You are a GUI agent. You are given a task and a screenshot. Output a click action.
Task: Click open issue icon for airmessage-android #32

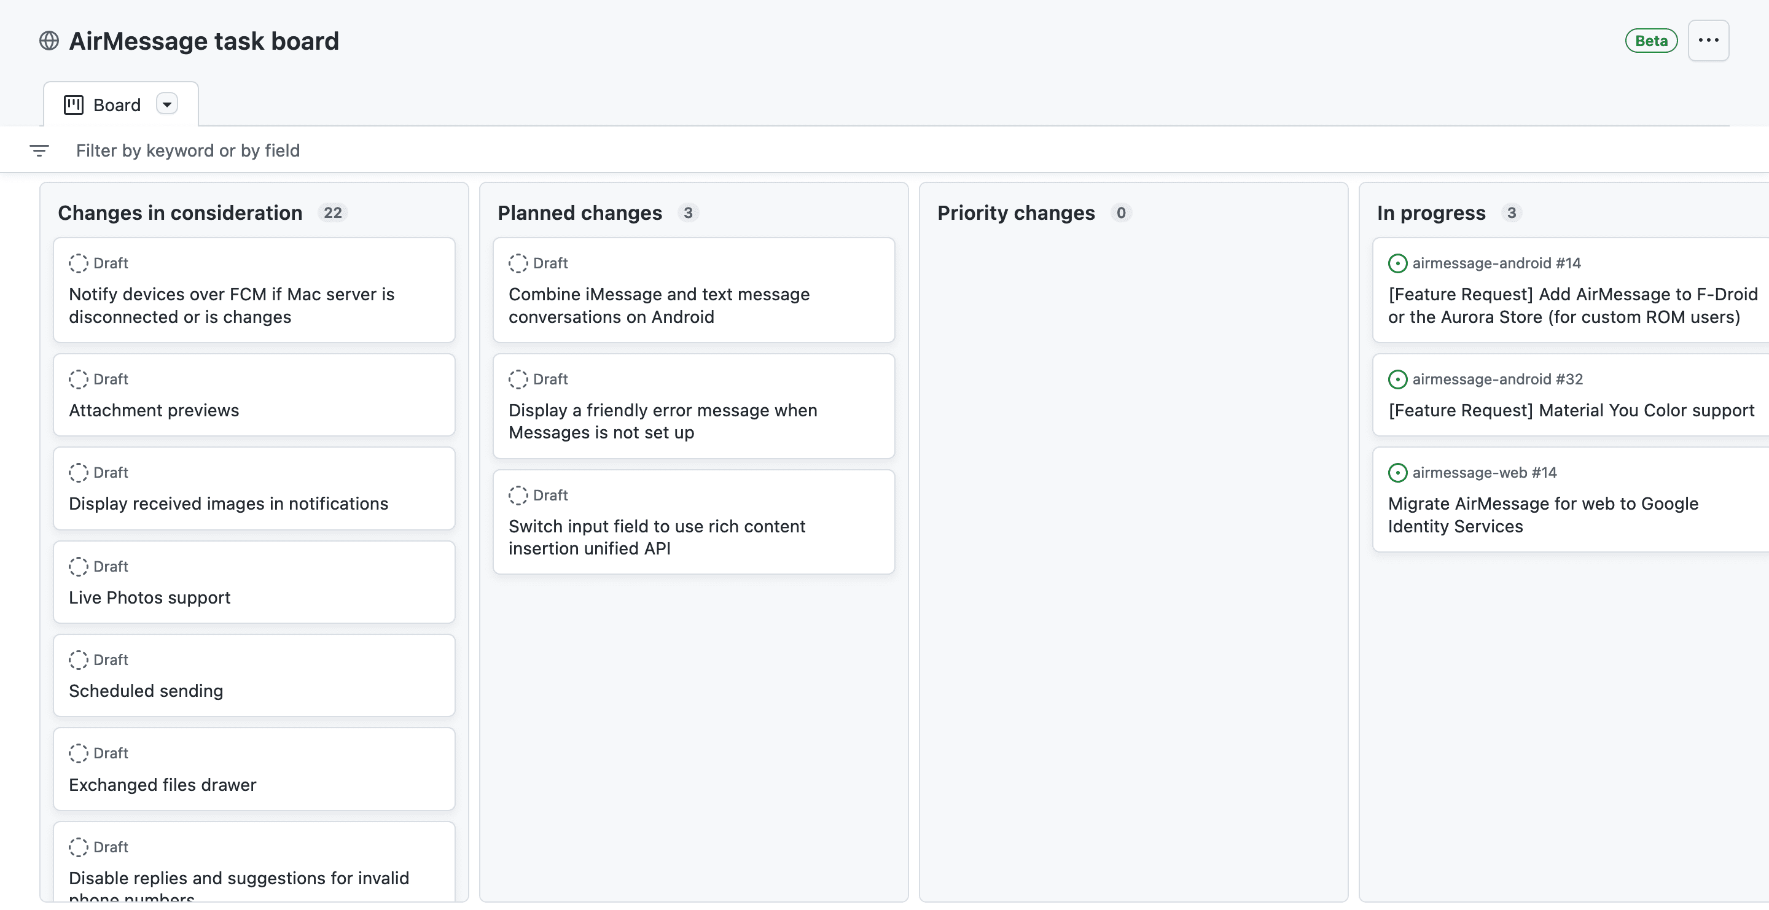pos(1397,379)
